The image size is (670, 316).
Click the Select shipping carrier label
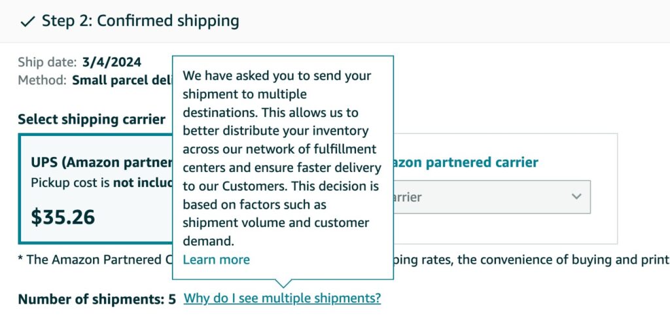[92, 120]
